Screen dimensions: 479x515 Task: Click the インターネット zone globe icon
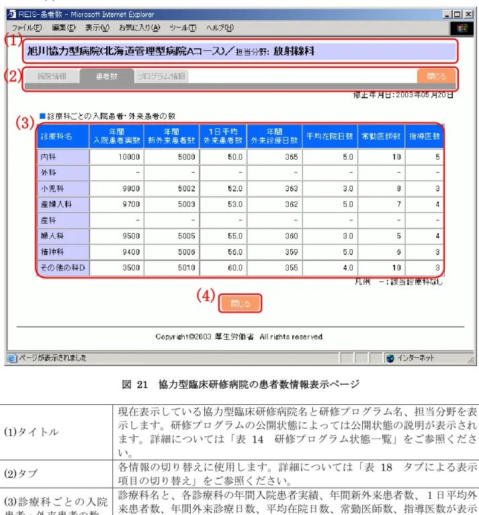pyautogui.click(x=390, y=358)
